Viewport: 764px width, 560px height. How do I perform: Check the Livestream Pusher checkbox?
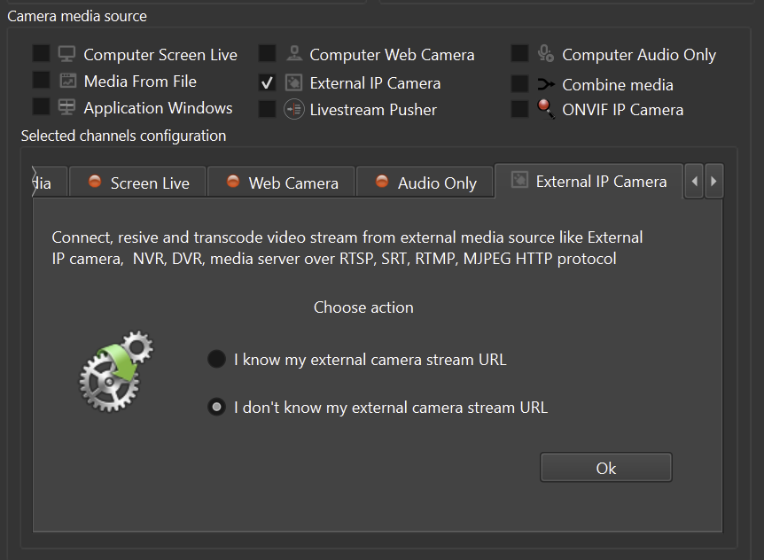click(267, 109)
